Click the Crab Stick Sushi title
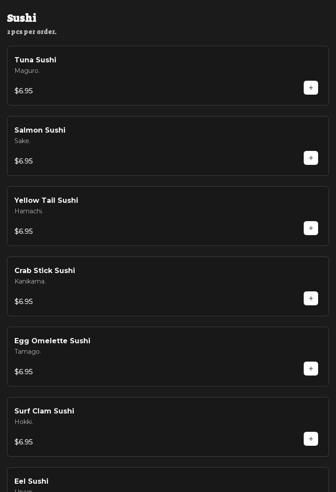Viewport: 336px width, 492px height. coord(45,271)
